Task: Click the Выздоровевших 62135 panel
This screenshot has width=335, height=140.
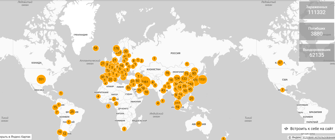Action: 317,53
